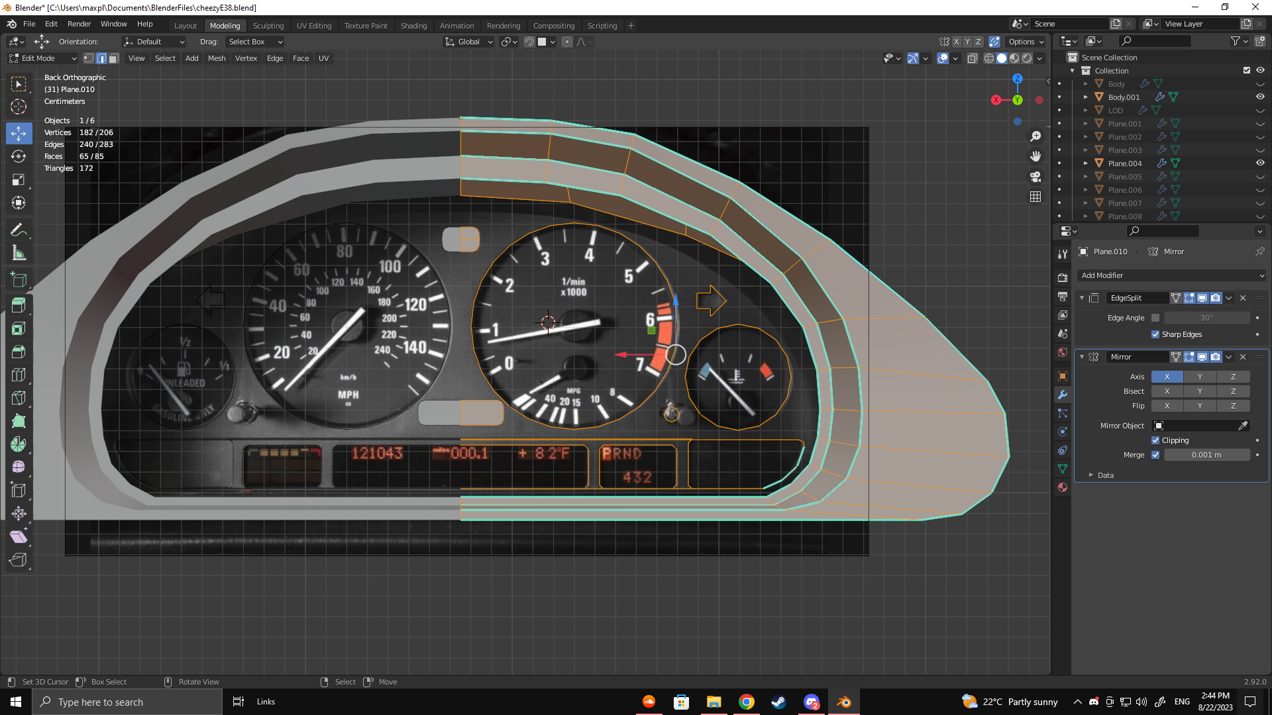This screenshot has width=1272, height=715.
Task: Open Chrome from the taskbar
Action: pyautogui.click(x=747, y=702)
